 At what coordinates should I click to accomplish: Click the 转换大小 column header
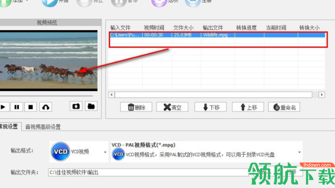tap(309, 28)
